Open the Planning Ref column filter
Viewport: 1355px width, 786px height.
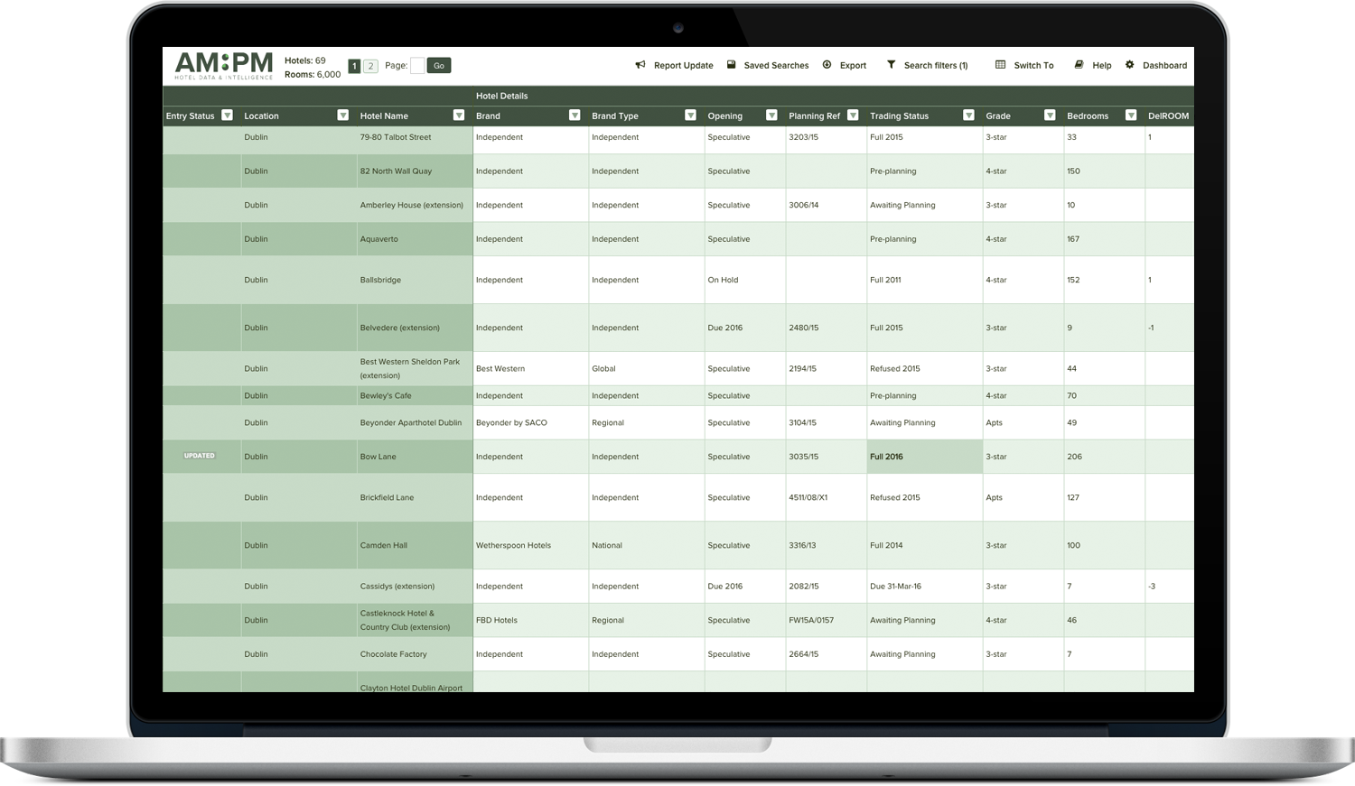[853, 116]
